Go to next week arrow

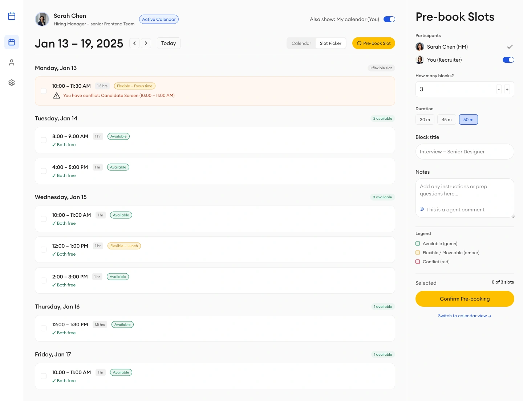coord(146,43)
